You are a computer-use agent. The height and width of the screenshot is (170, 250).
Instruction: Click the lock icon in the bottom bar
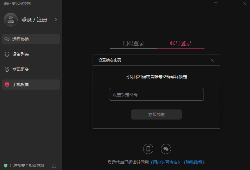54,166
